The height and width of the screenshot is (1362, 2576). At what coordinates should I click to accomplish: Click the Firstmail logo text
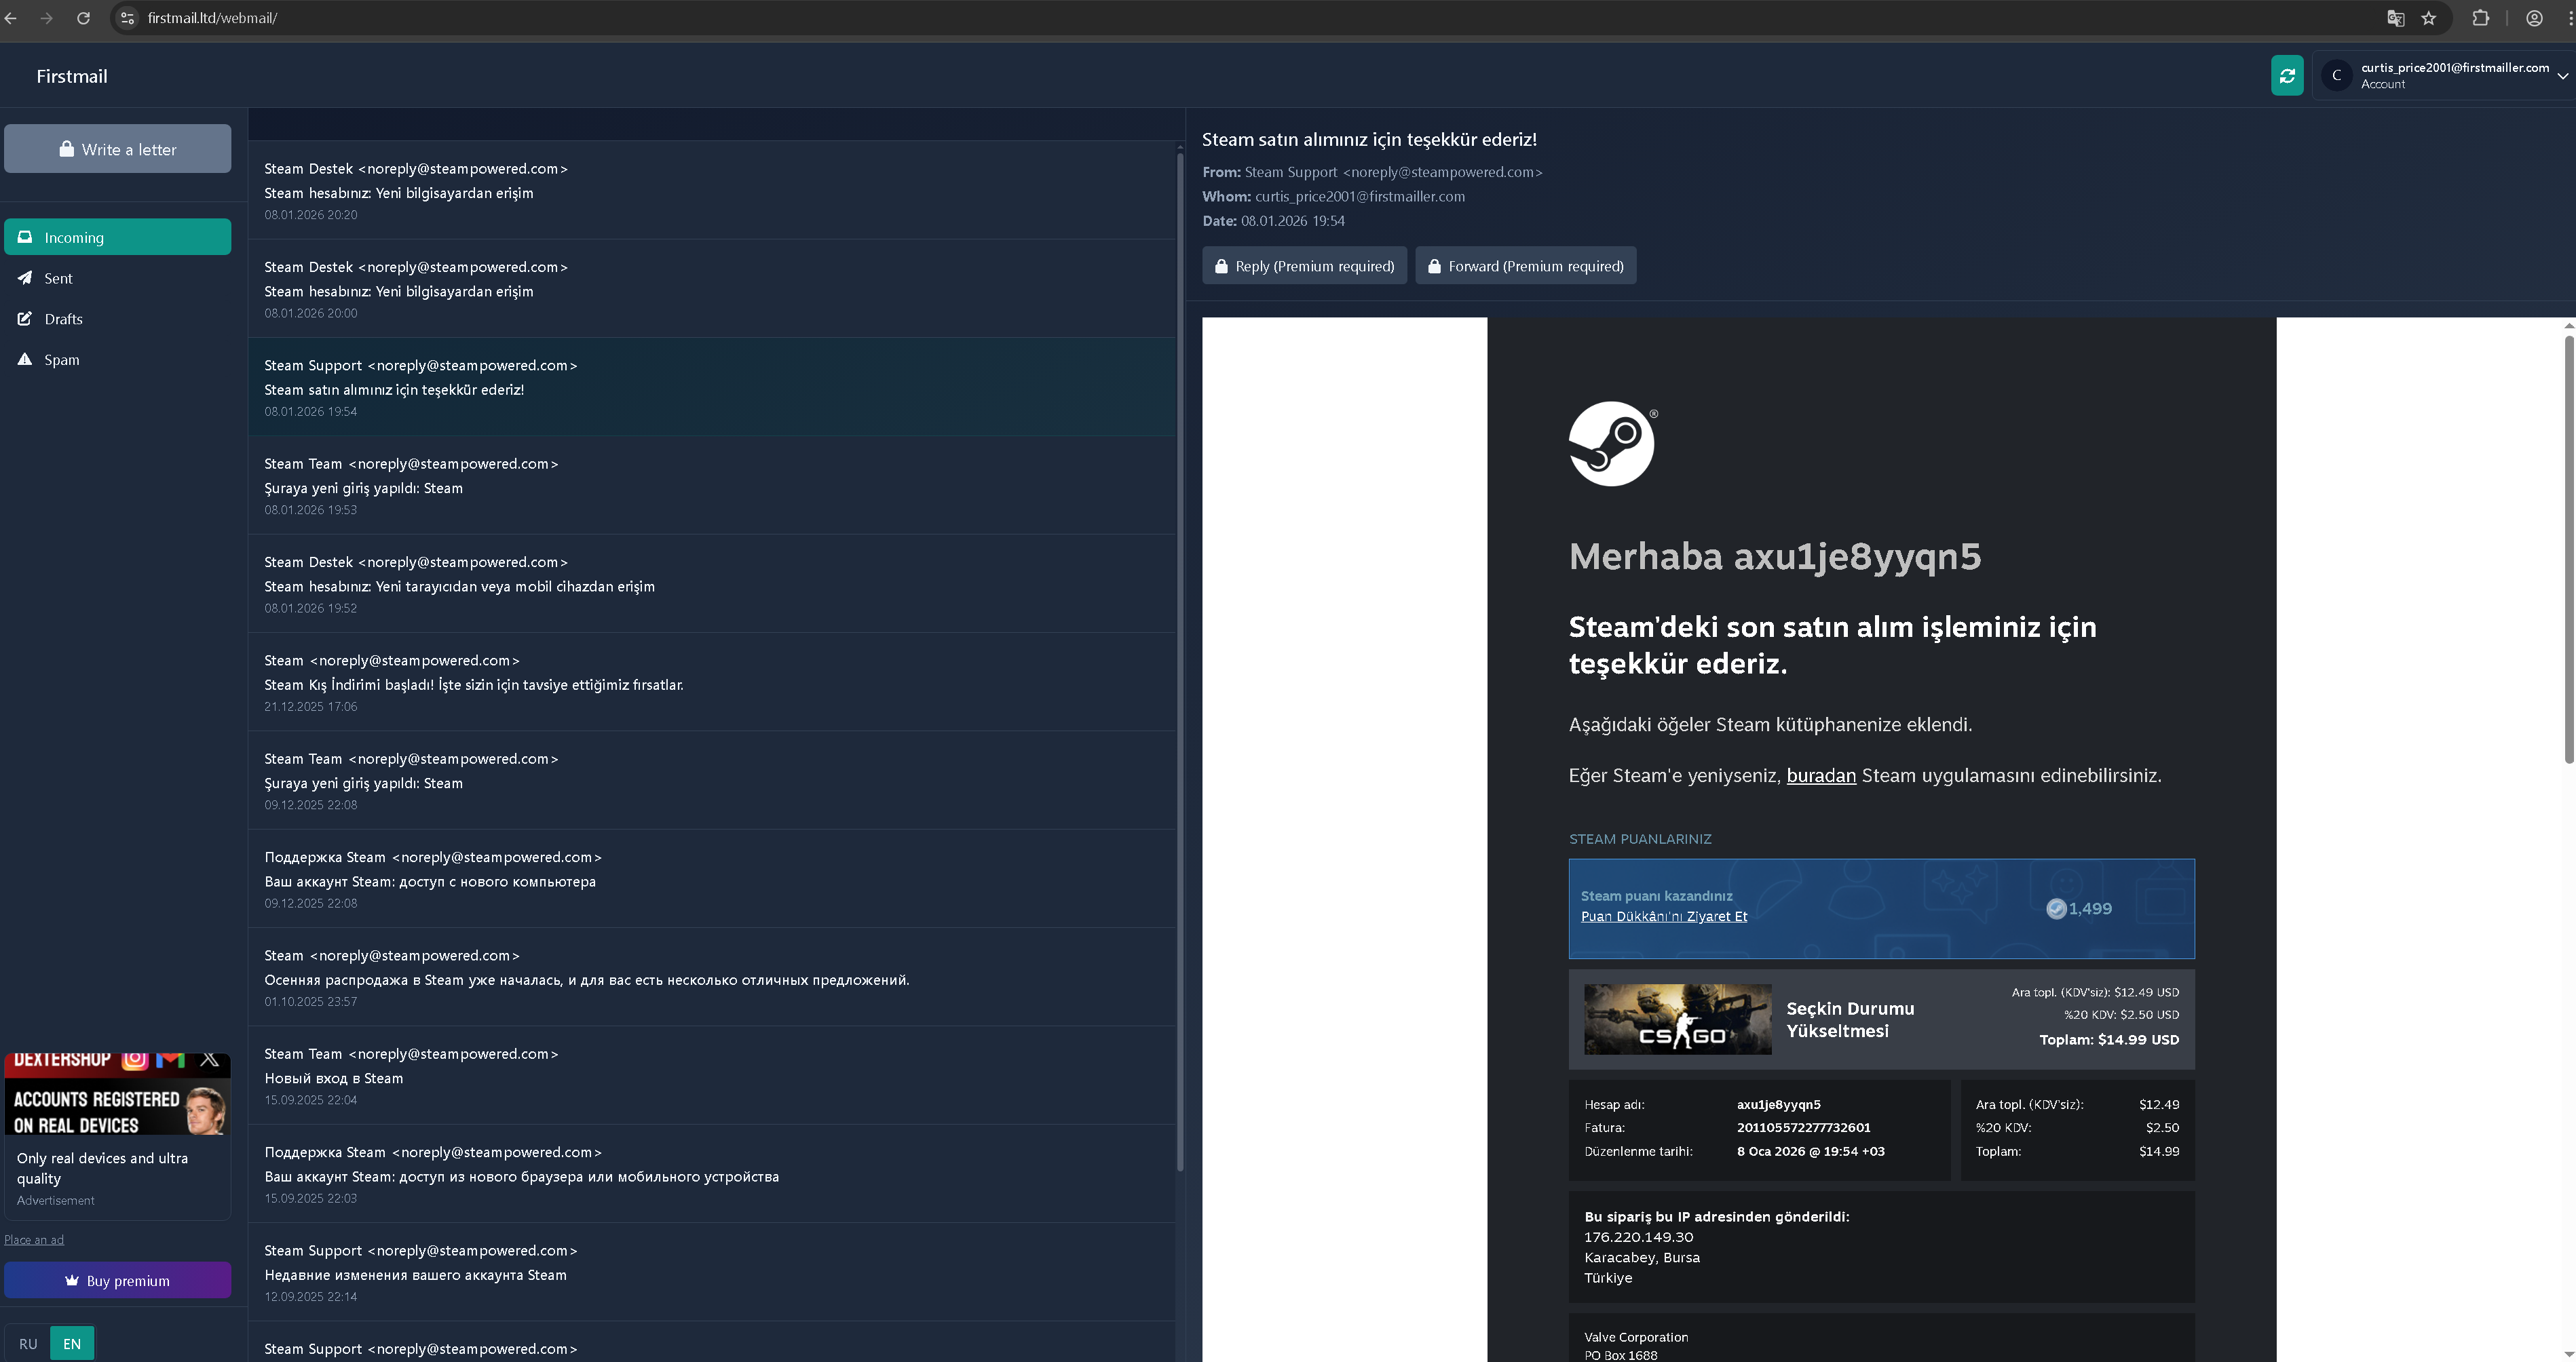point(72,76)
